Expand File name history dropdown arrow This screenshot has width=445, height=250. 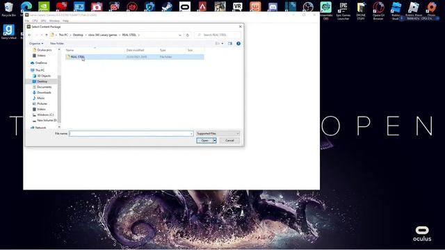(x=191, y=133)
